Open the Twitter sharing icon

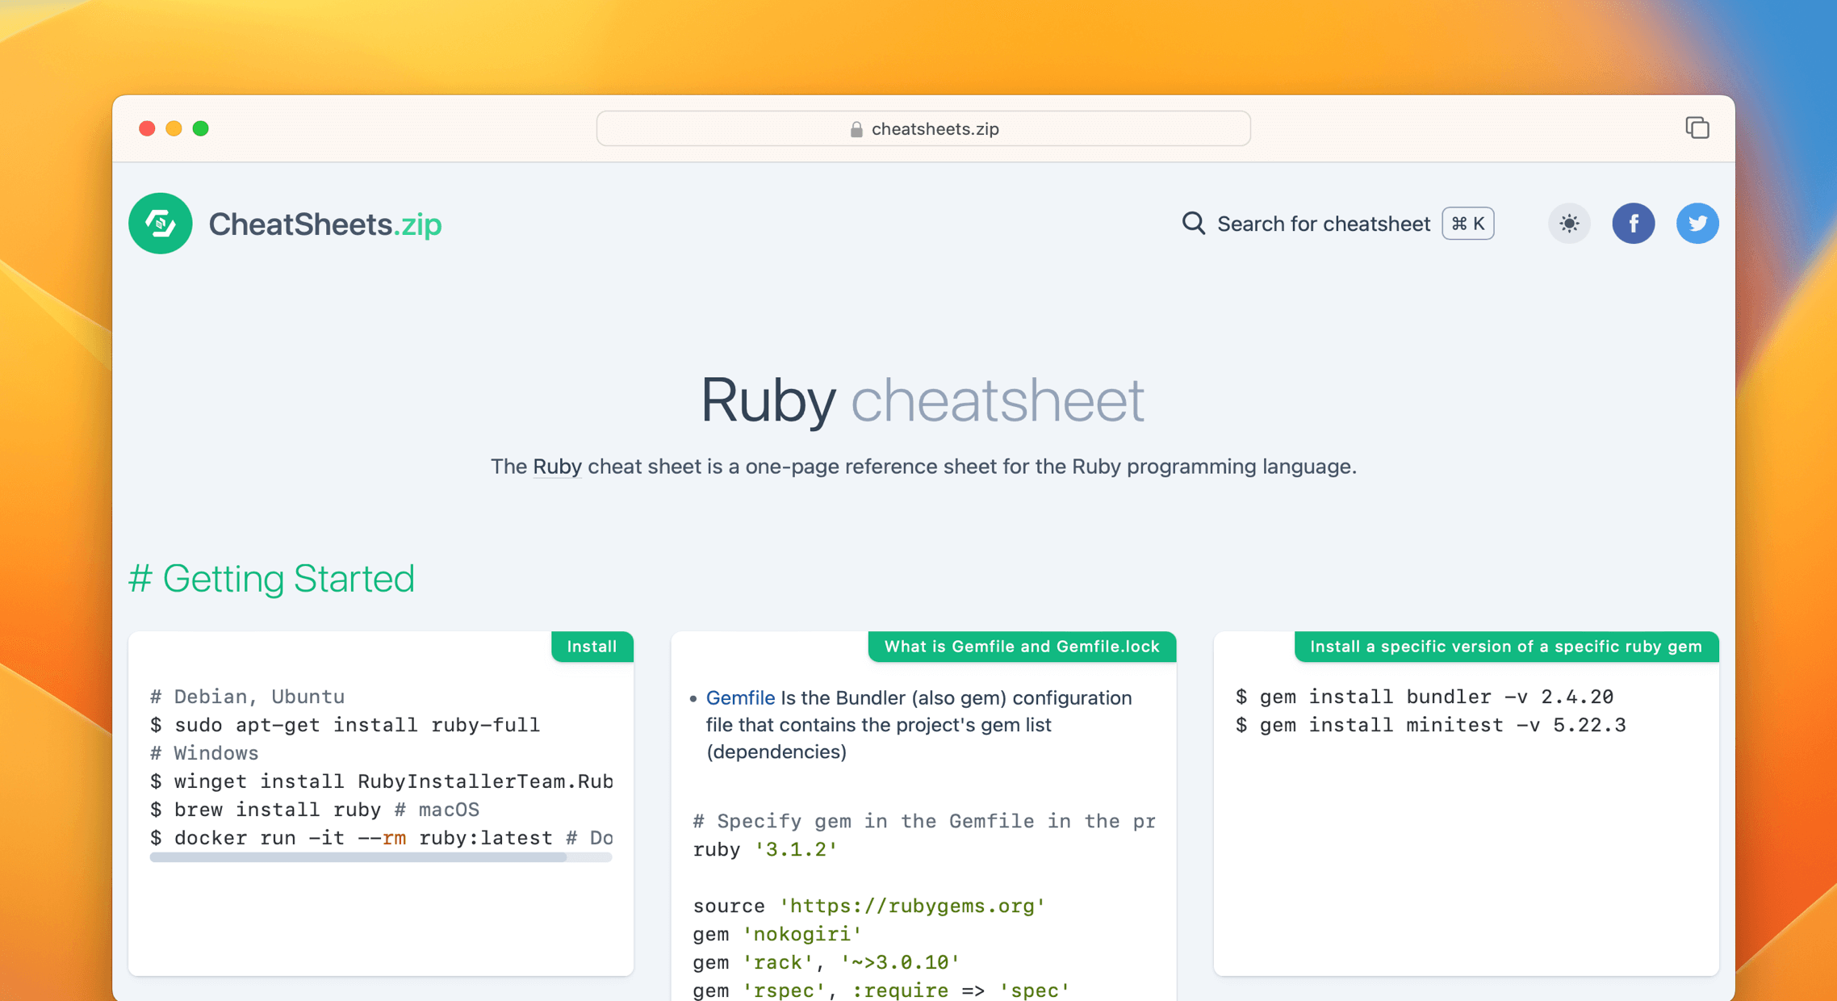click(x=1697, y=224)
